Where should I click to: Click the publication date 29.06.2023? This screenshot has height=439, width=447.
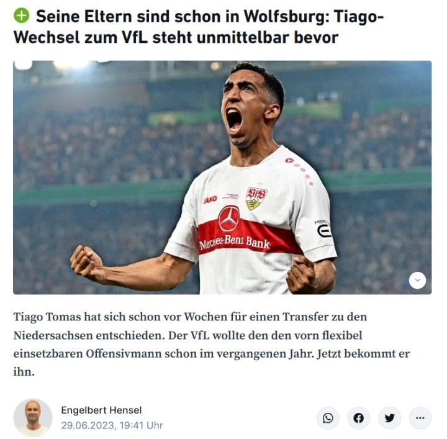tap(88, 425)
